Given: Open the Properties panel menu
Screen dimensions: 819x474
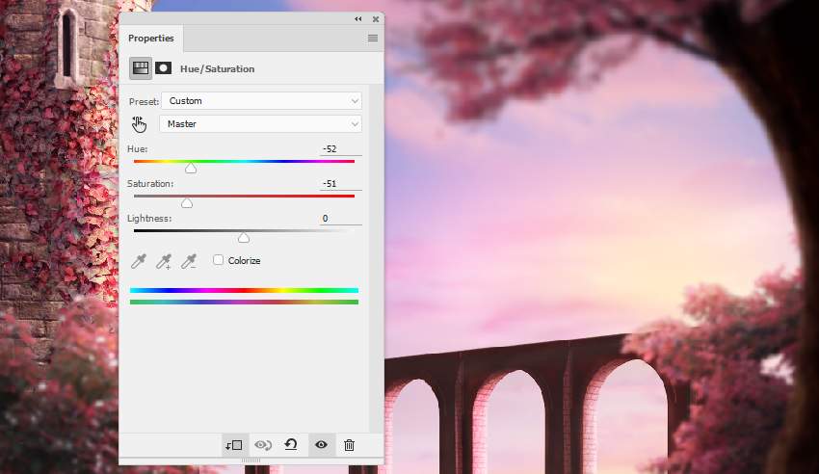Looking at the screenshot, I should pos(373,39).
